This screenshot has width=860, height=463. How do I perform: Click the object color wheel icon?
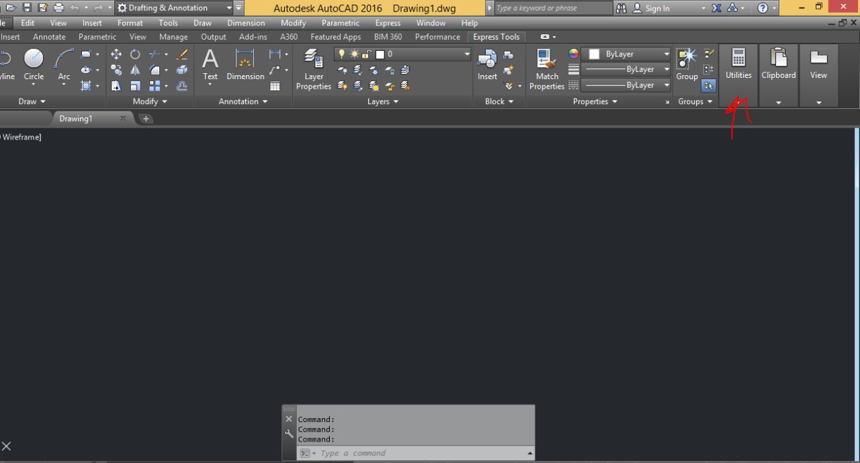(x=573, y=54)
